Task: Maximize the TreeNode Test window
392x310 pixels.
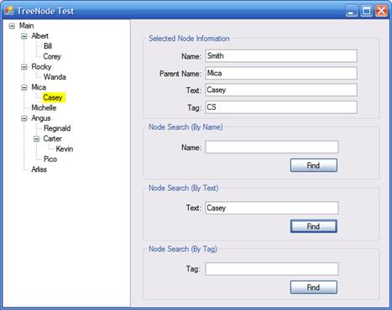Action: point(366,11)
